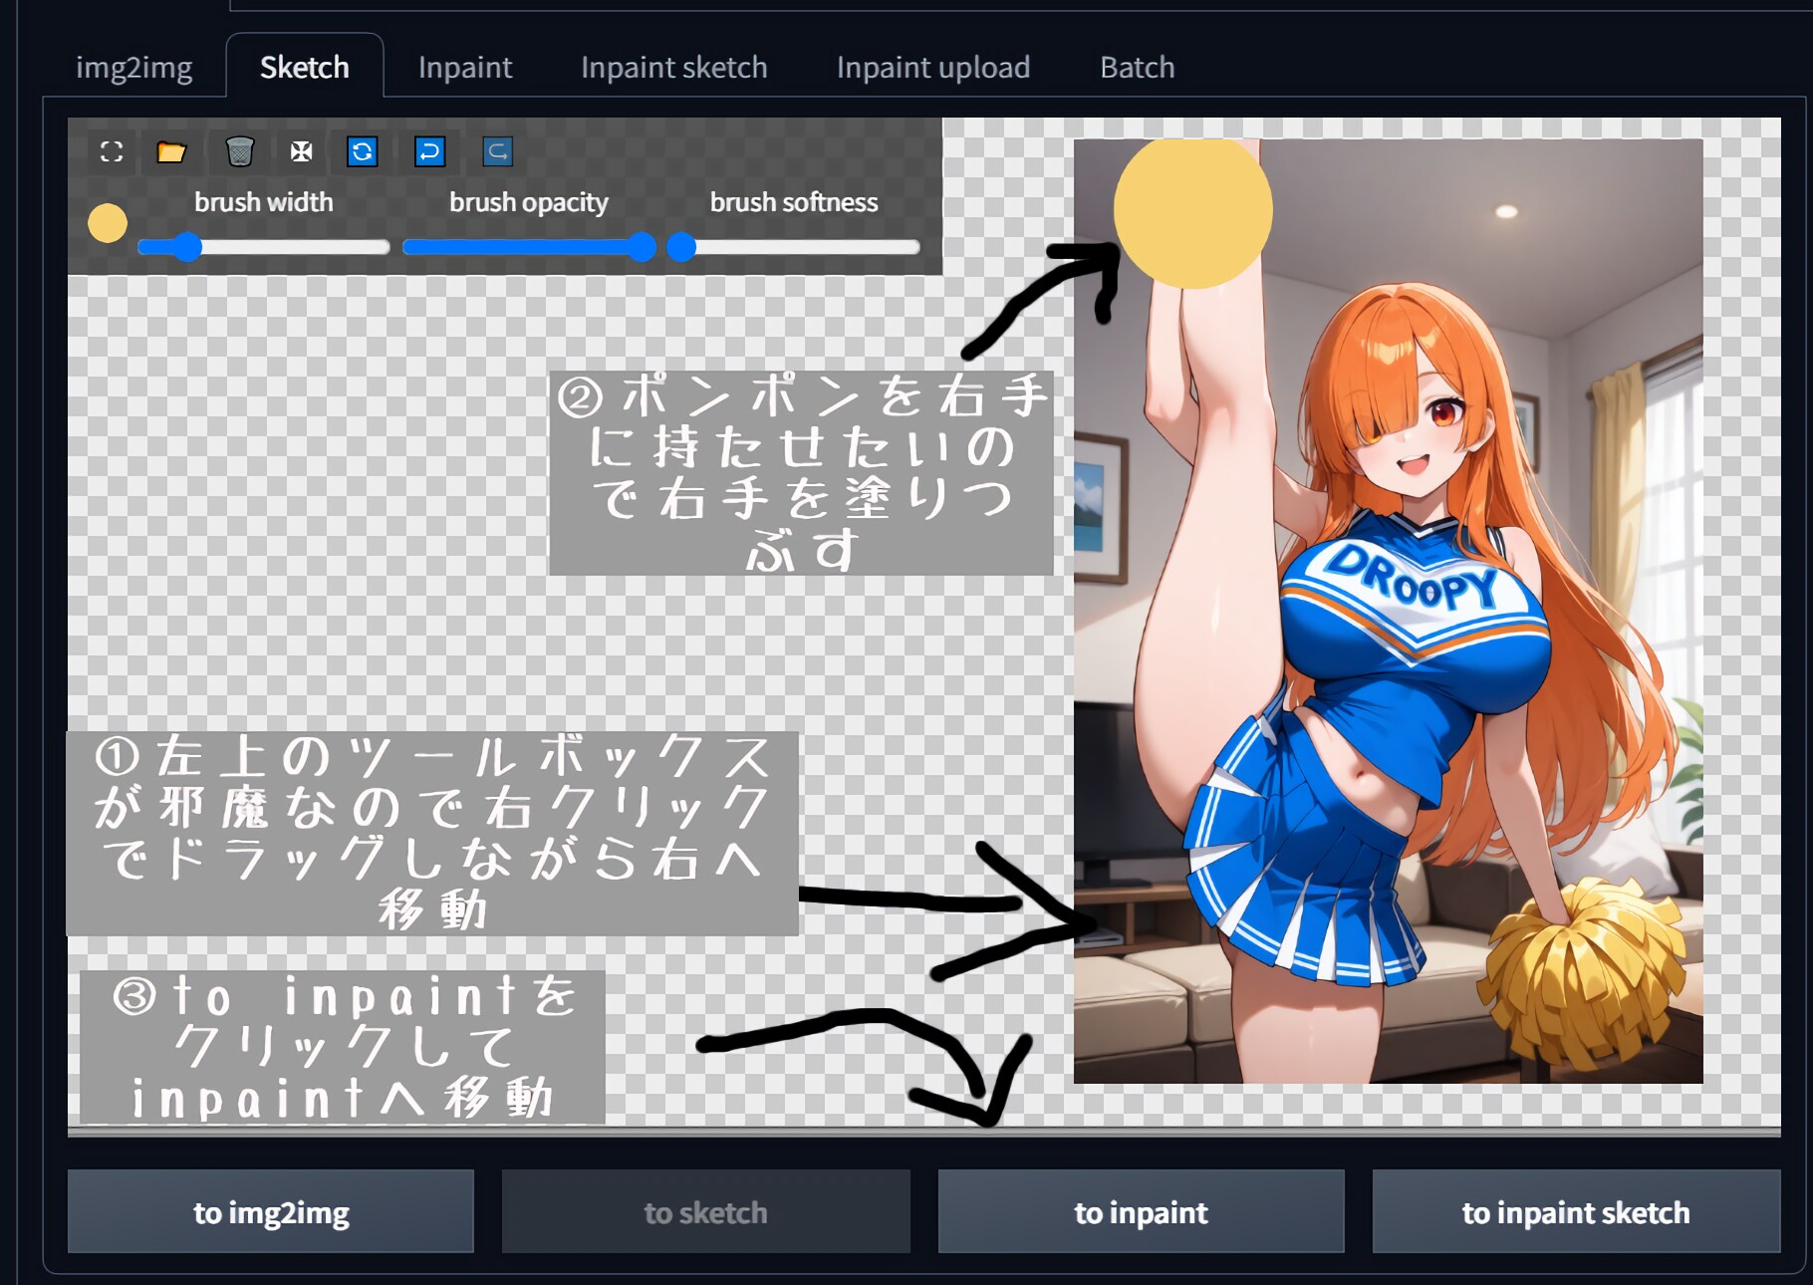The height and width of the screenshot is (1285, 1813).
Task: Clear canvas with trash can icon
Action: (x=239, y=151)
